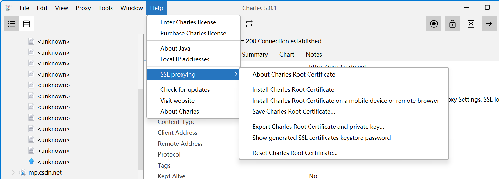Select Local IP addresses entry

click(193, 59)
